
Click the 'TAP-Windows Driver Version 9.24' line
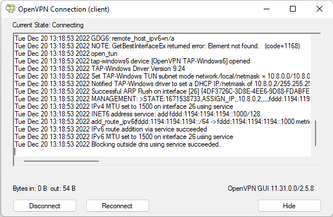tap(100, 69)
